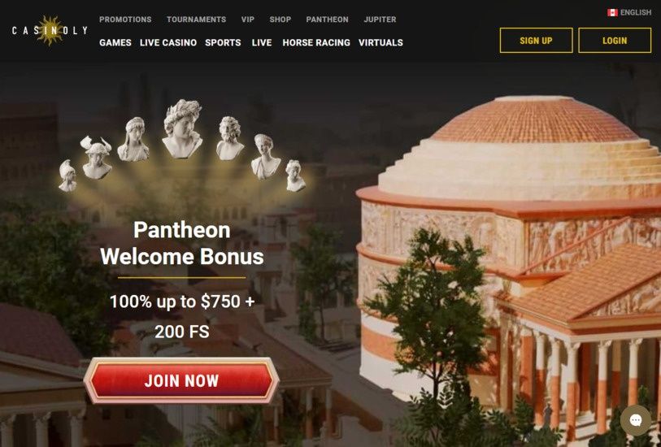Screen dimensions: 661x447
Task: Click the bearded god bust statue
Action: (230, 138)
